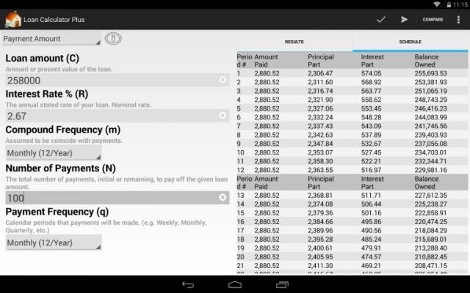Expand the Compound Frequency dropdown

tap(53, 153)
